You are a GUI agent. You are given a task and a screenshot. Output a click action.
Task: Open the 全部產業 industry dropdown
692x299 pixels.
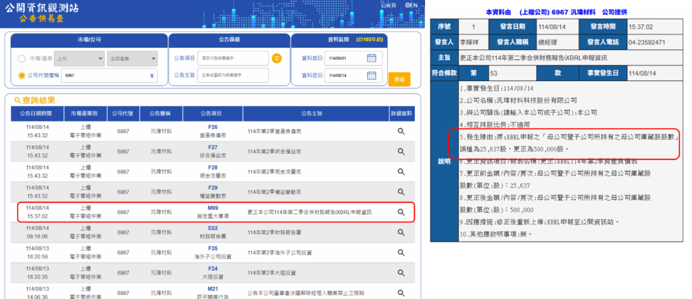pos(131,59)
